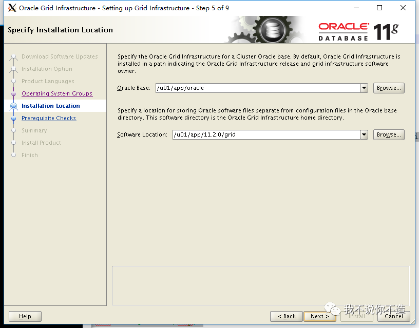This screenshot has width=419, height=328.
Task: Click the Product Languages step label
Action: tap(48, 81)
